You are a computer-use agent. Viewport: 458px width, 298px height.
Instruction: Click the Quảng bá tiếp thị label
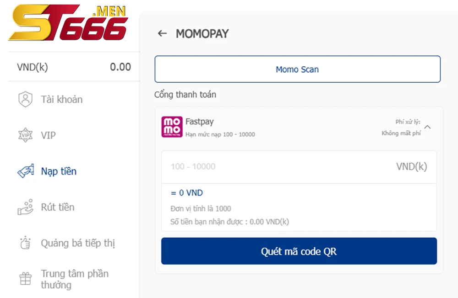[x=78, y=243]
